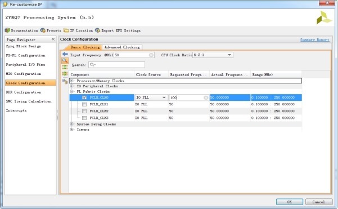The image size is (338, 209).
Task: Click FCLK_CLK1 requested frequency value 50
Action: click(171, 104)
